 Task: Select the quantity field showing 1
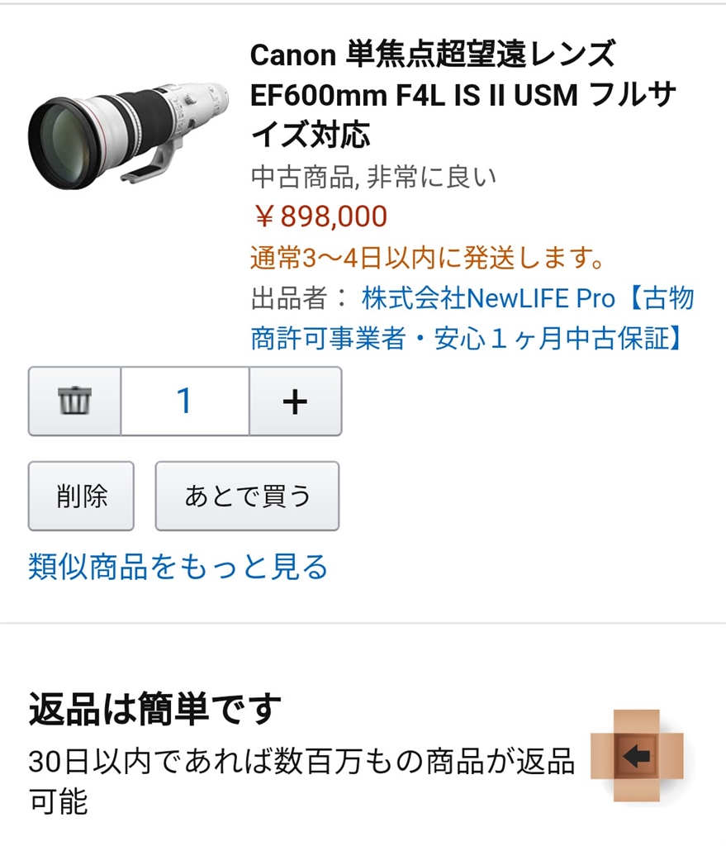tap(185, 401)
